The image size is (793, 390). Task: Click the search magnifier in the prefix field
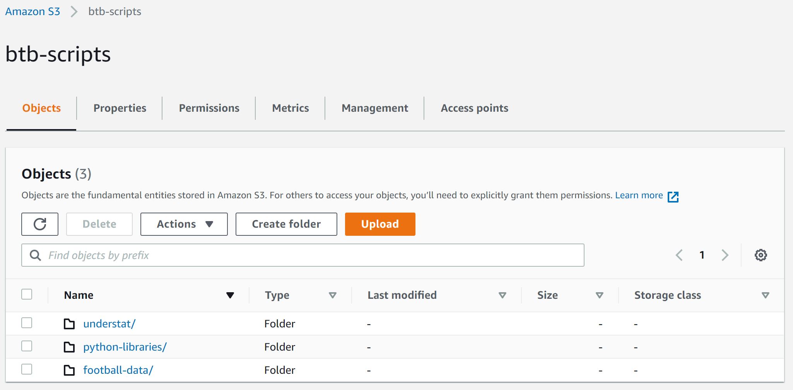pyautogui.click(x=36, y=255)
